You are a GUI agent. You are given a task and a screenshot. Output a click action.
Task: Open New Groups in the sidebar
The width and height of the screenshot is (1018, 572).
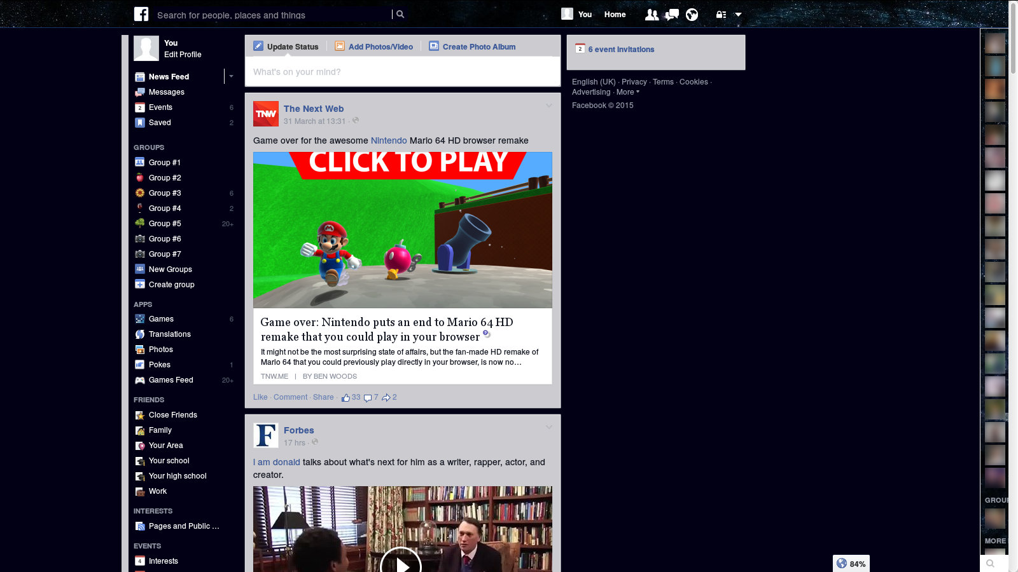(171, 269)
